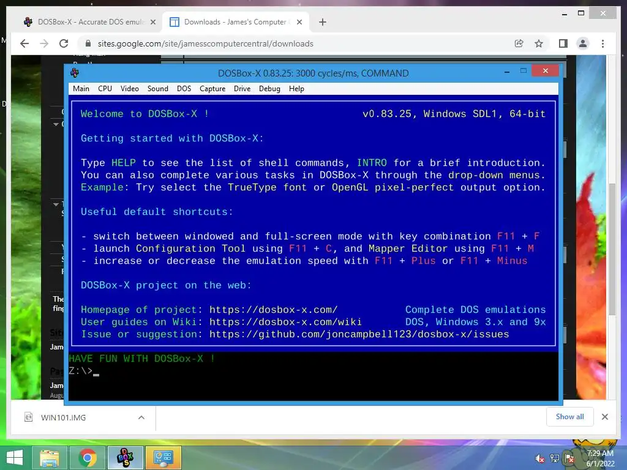Viewport: 627px width, 470px height.
Task: Open a new Chrome tab
Action: [323, 22]
